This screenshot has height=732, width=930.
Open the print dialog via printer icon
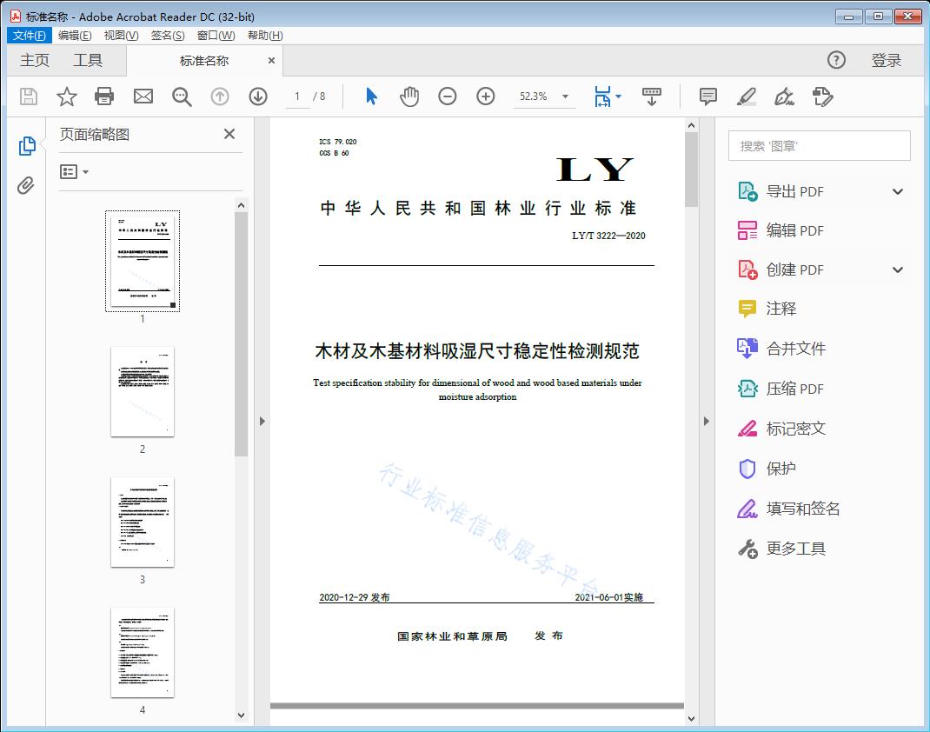104,96
